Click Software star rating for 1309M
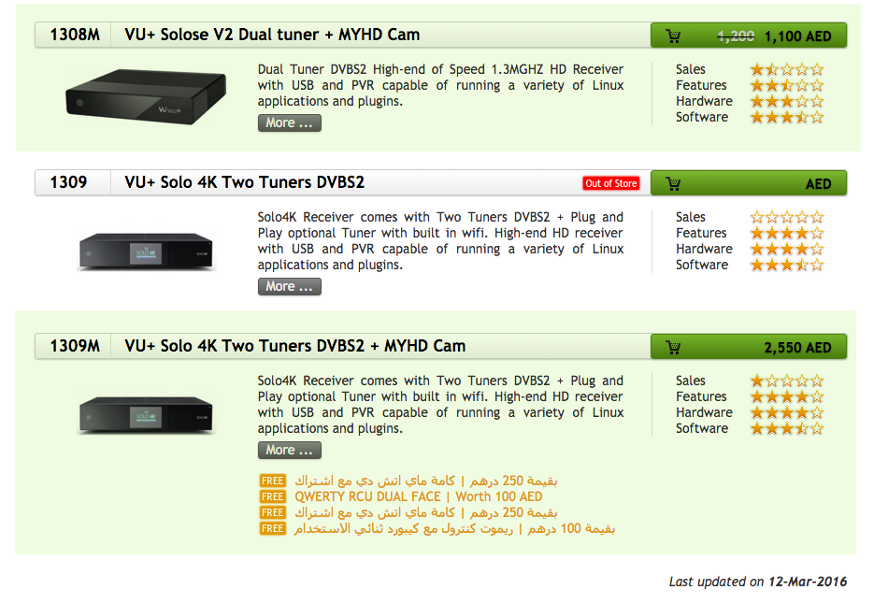888x604 pixels. [x=787, y=428]
